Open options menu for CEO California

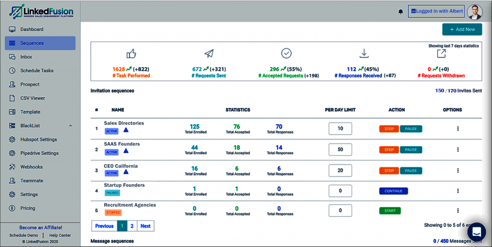(458, 170)
